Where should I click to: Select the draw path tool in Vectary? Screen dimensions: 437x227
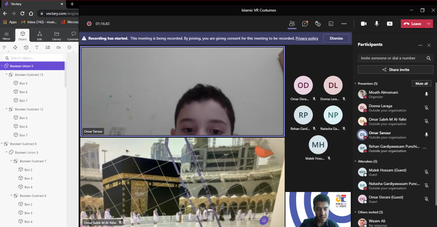pyautogui.click(x=15, y=47)
